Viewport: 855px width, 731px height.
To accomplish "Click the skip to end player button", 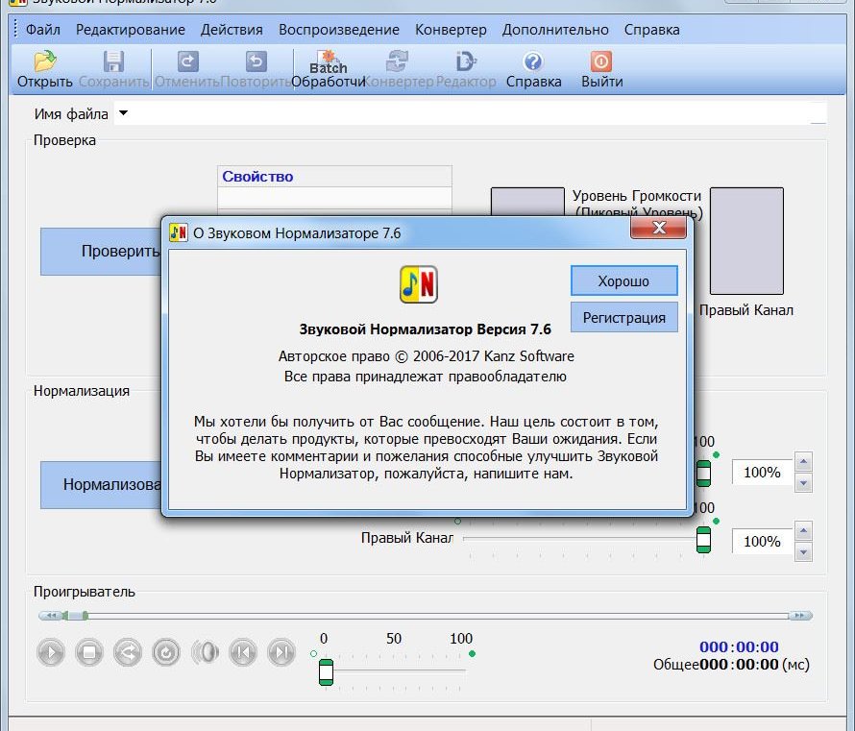I will coord(281,652).
